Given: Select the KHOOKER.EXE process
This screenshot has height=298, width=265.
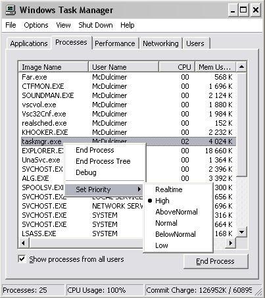Looking at the screenshot, I should 128,132.
